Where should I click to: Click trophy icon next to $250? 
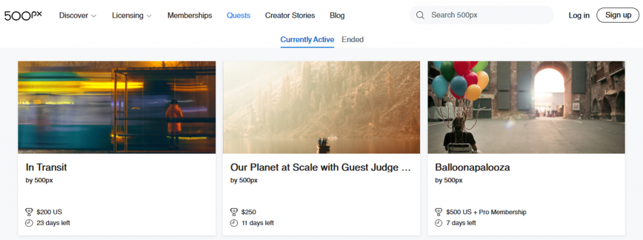tap(234, 212)
